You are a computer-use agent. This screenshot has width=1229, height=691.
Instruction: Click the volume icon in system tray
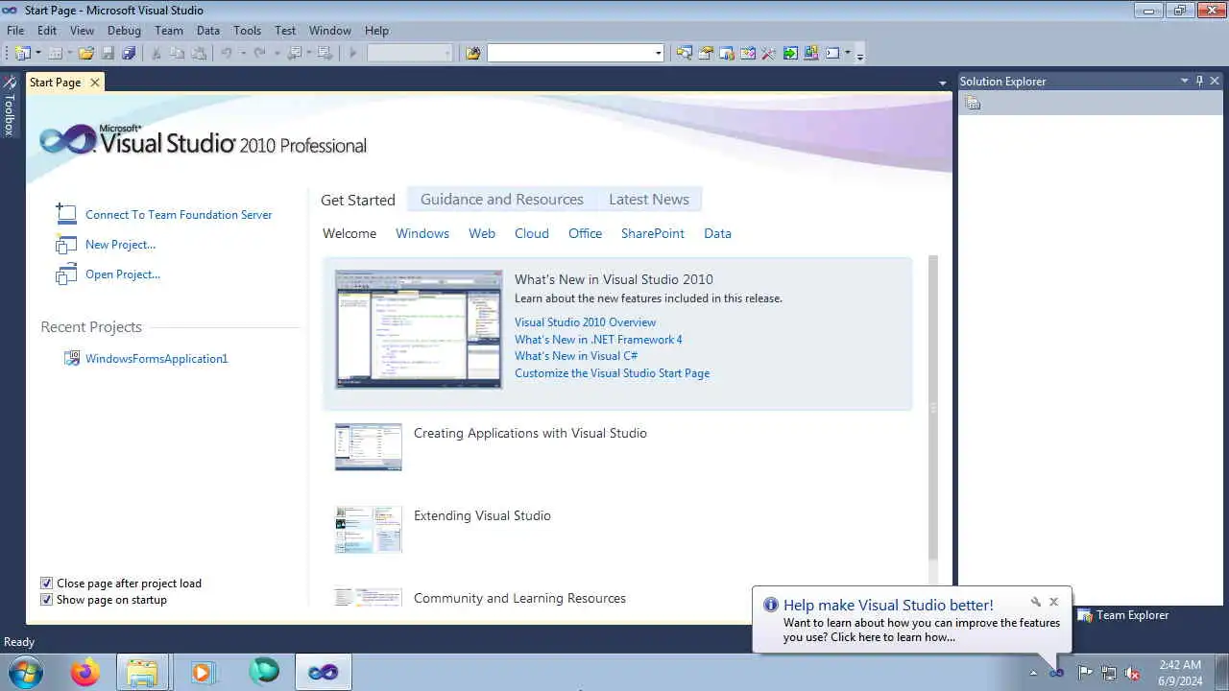1132,673
